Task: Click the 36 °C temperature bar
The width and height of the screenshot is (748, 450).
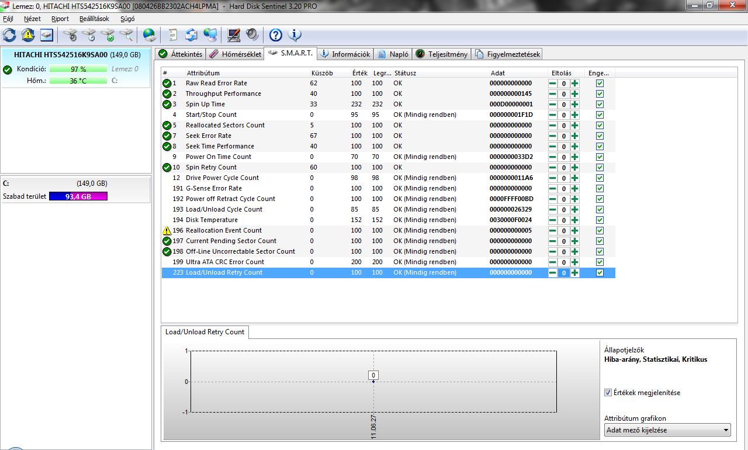Action: coord(78,81)
